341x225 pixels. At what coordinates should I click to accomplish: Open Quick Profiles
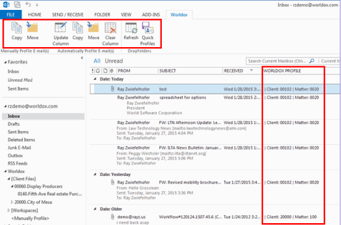click(148, 34)
